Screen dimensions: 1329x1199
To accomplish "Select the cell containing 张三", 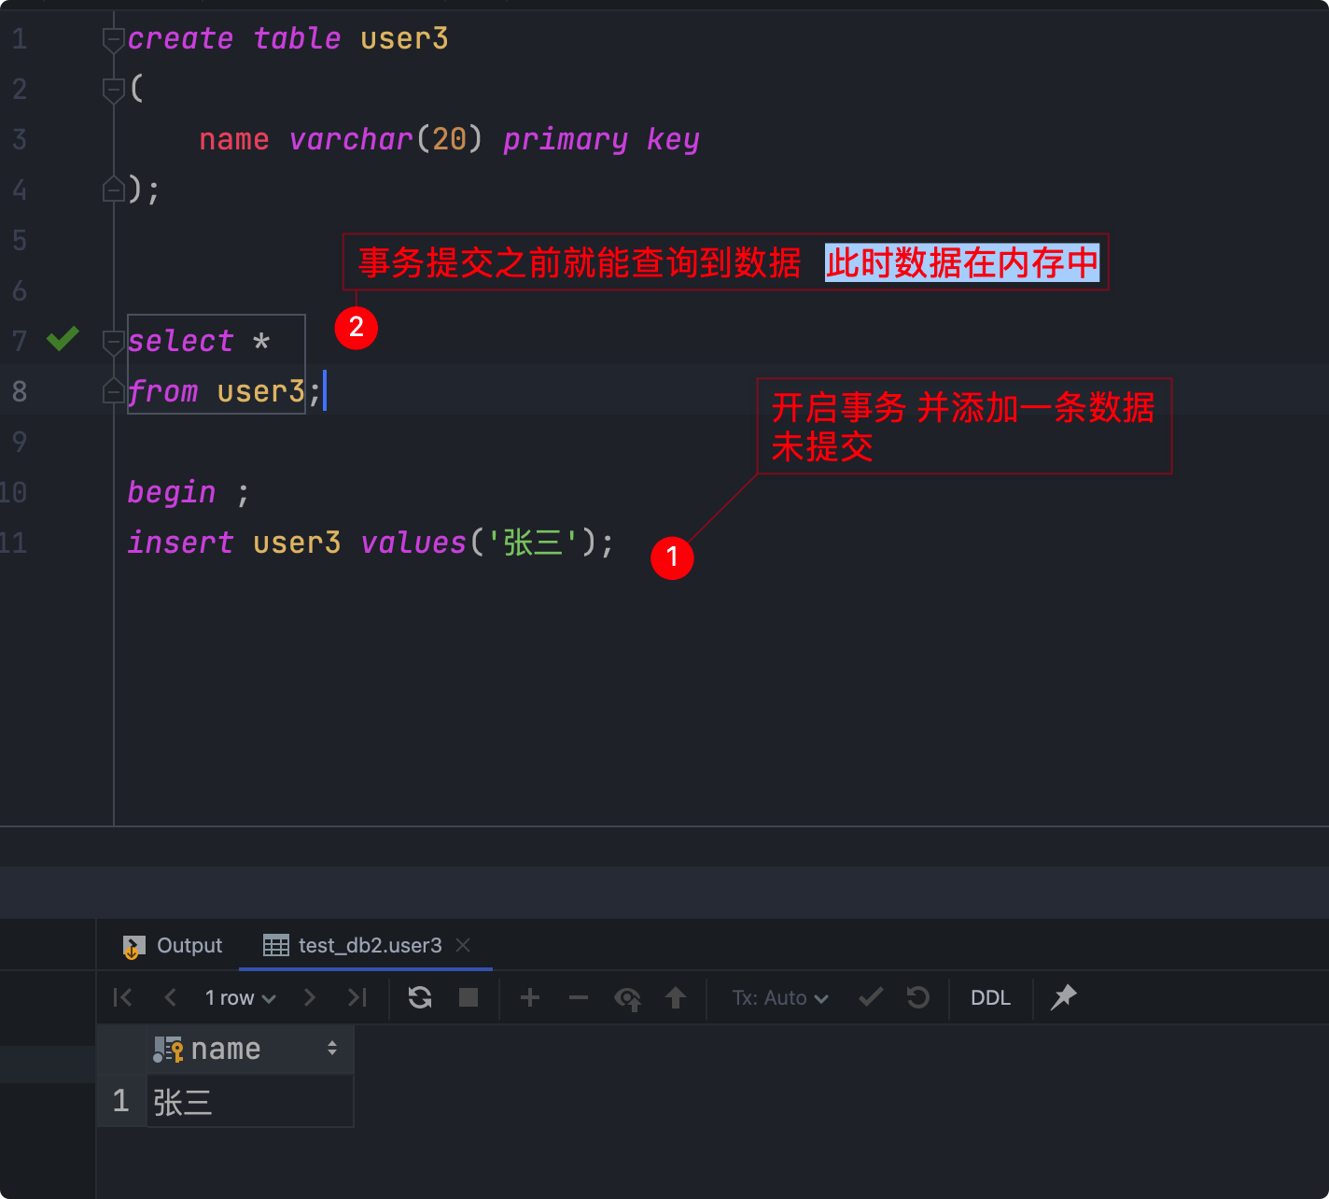I will [x=249, y=1102].
